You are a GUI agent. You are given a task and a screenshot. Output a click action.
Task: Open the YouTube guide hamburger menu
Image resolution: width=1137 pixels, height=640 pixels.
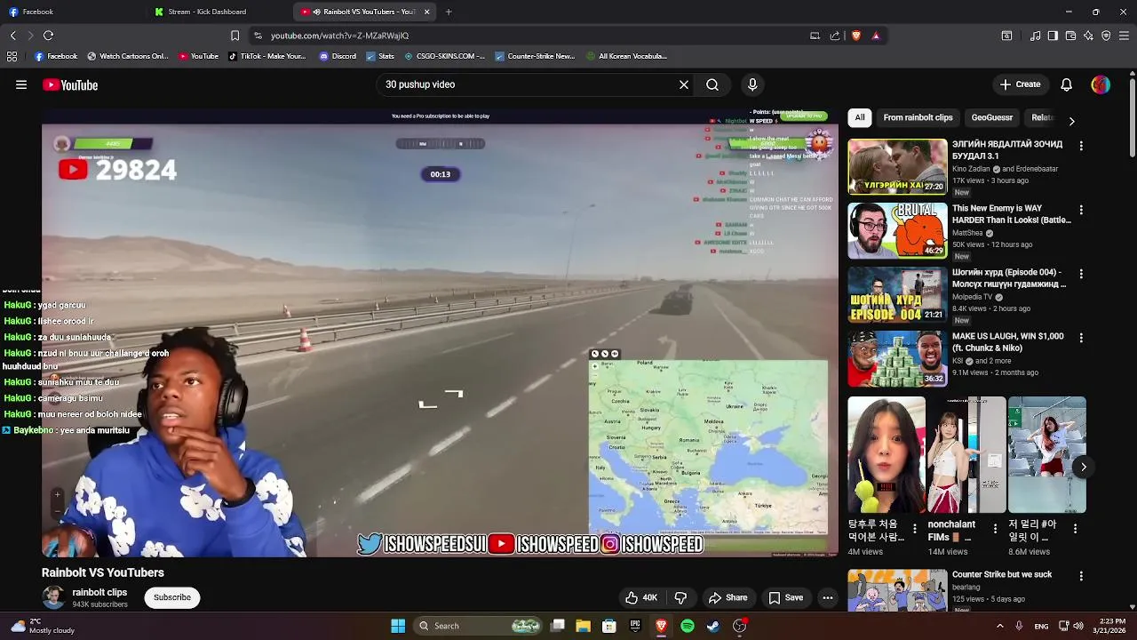[x=21, y=84]
